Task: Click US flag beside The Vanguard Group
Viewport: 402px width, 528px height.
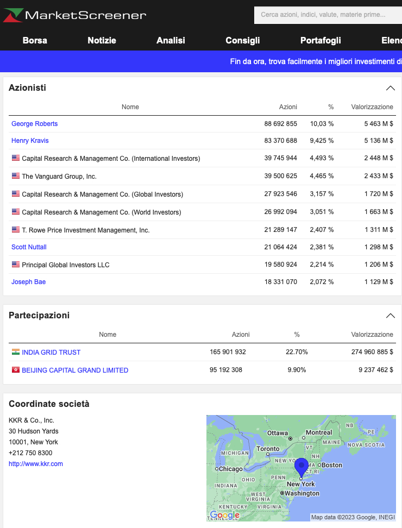Action: tap(16, 175)
